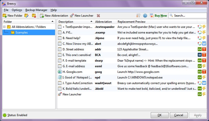209x121 pixels.
Task: Click the Breevy title bar app icon
Action: click(4, 4)
